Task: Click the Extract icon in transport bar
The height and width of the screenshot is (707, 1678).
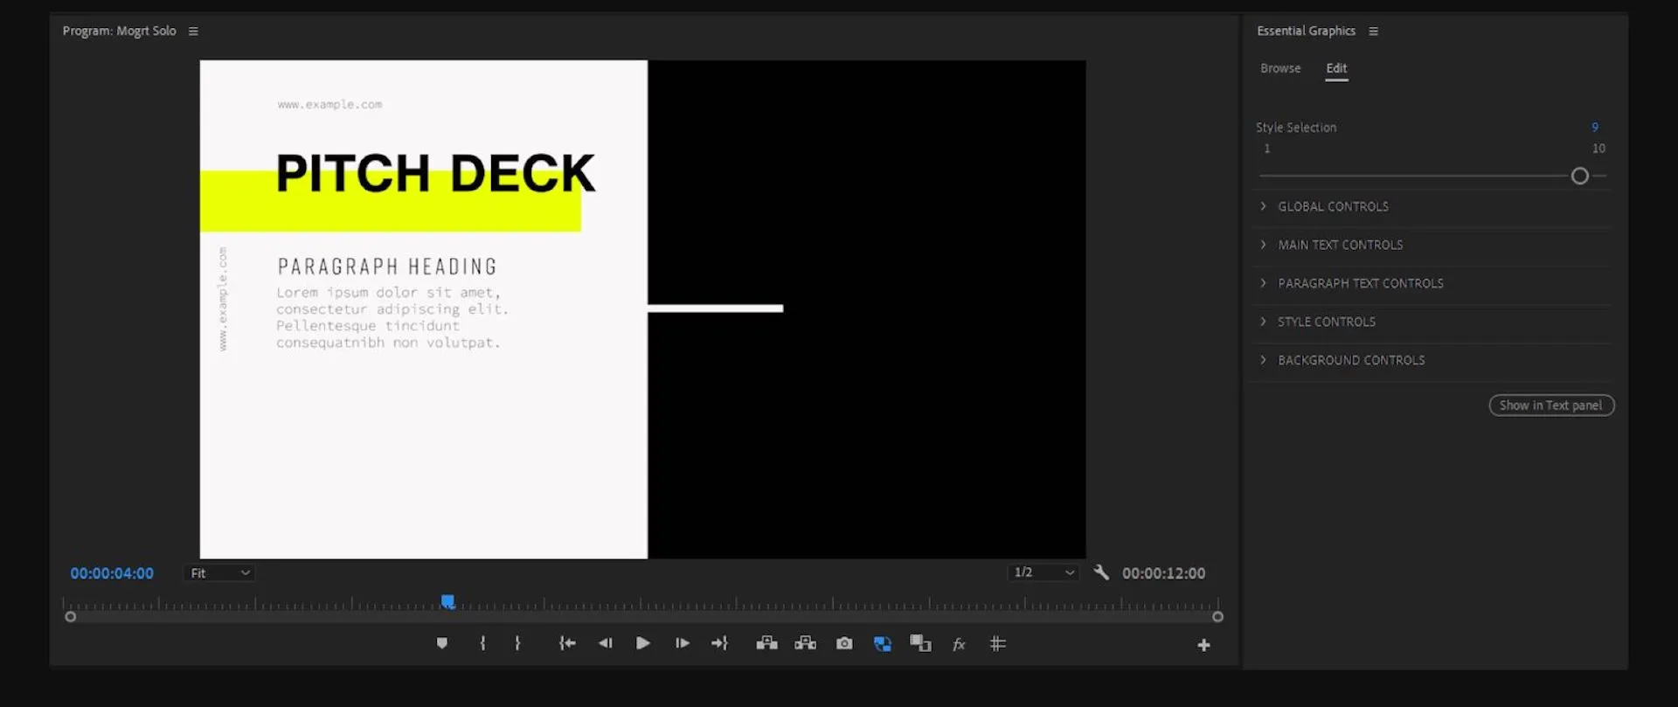Action: click(805, 644)
